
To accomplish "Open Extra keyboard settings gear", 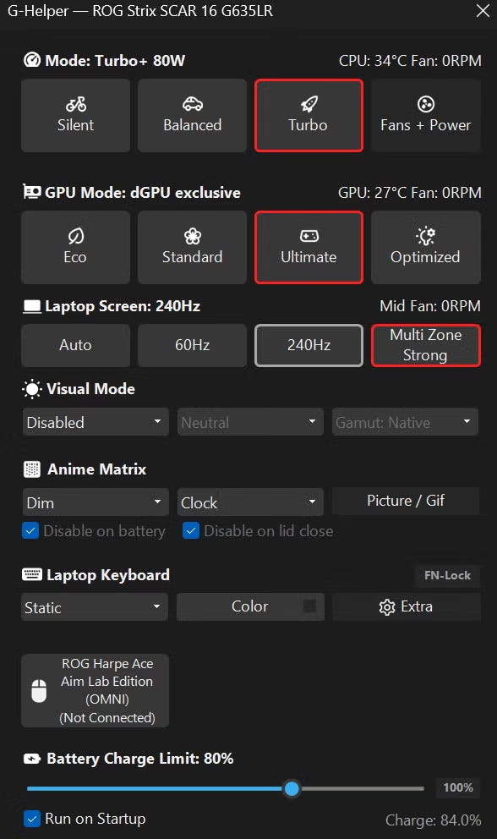I will [x=406, y=606].
